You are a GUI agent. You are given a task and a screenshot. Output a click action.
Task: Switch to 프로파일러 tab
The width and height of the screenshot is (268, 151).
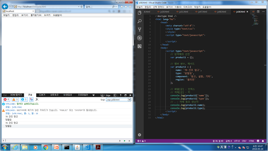click(83, 95)
